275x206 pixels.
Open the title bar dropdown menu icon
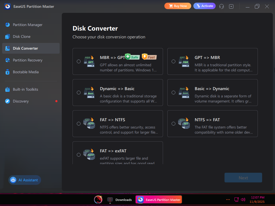231,6
